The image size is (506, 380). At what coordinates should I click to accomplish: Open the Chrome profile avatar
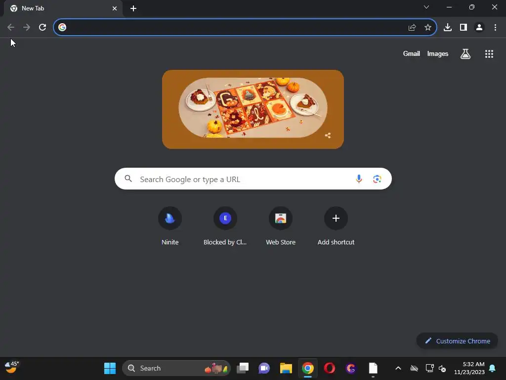coord(479,28)
